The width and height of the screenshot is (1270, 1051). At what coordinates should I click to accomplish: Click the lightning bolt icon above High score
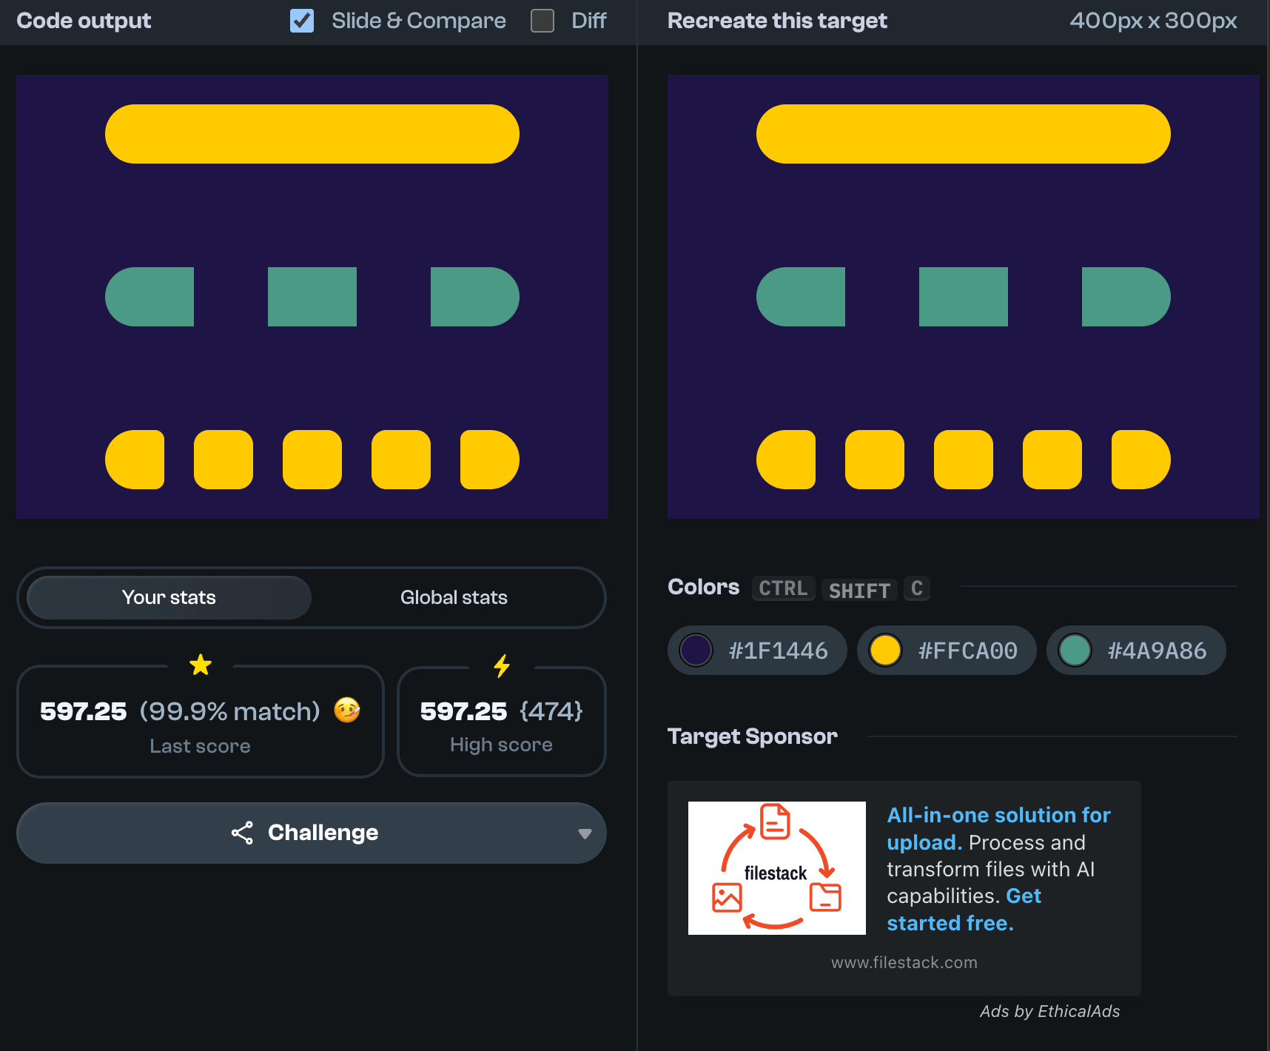point(502,666)
